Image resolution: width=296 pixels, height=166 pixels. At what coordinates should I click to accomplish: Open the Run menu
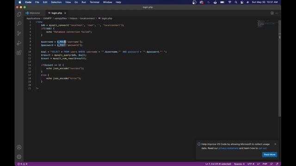tap(84, 2)
